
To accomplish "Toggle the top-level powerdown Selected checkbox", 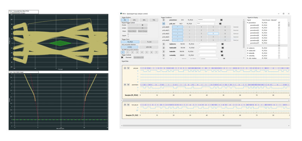I will [279, 23].
